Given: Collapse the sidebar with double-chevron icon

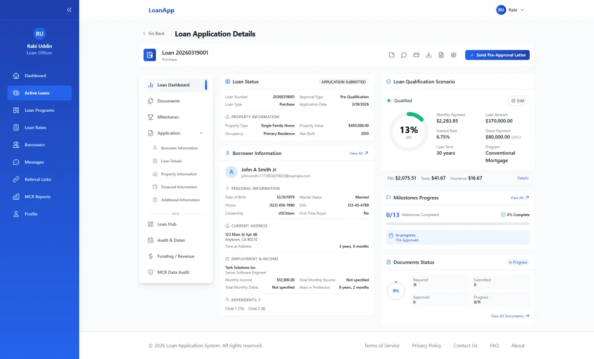Looking at the screenshot, I should (69, 10).
